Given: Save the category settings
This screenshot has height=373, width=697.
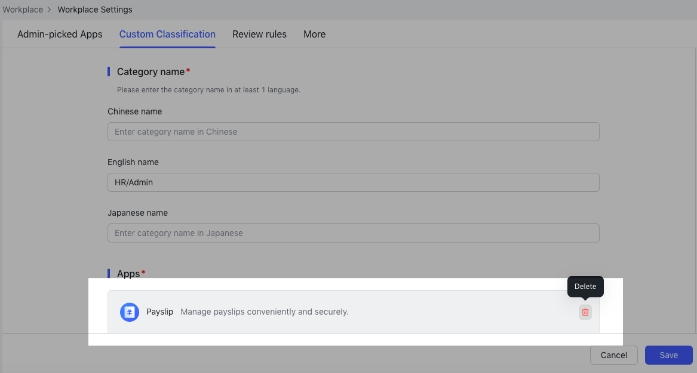Looking at the screenshot, I should click(668, 355).
